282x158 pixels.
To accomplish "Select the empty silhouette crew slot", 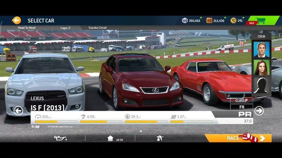I will pyautogui.click(x=261, y=86).
